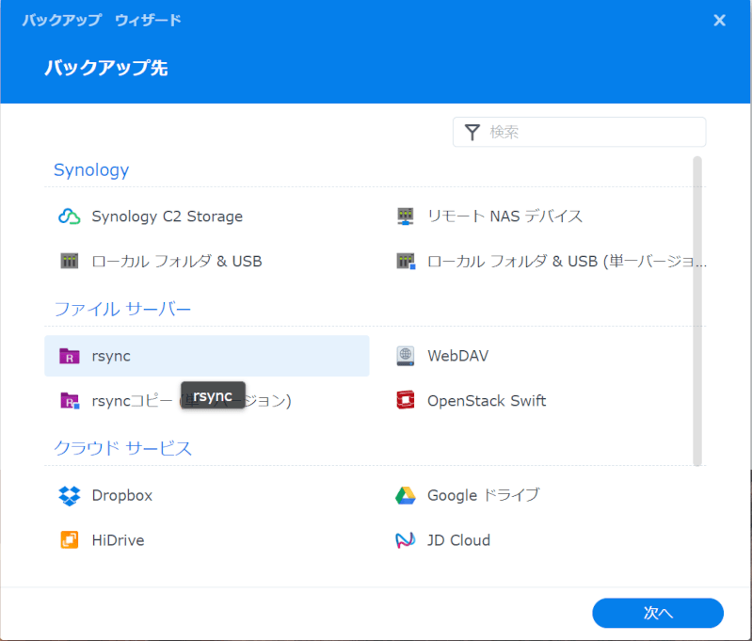The image size is (752, 641).
Task: Click the destination list vertical scrollbar
Action: point(697,311)
